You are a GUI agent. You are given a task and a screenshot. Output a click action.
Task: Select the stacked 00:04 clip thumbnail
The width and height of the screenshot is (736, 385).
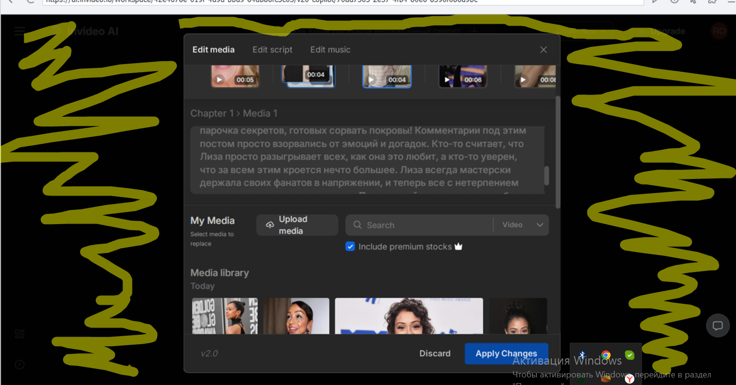pos(308,76)
